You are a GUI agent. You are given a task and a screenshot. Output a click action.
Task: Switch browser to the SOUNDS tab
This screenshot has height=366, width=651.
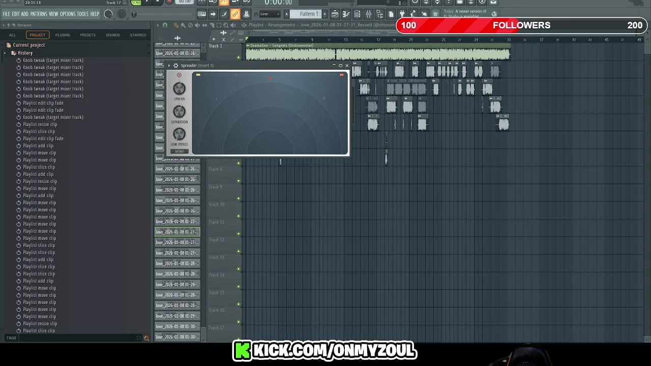tap(112, 35)
